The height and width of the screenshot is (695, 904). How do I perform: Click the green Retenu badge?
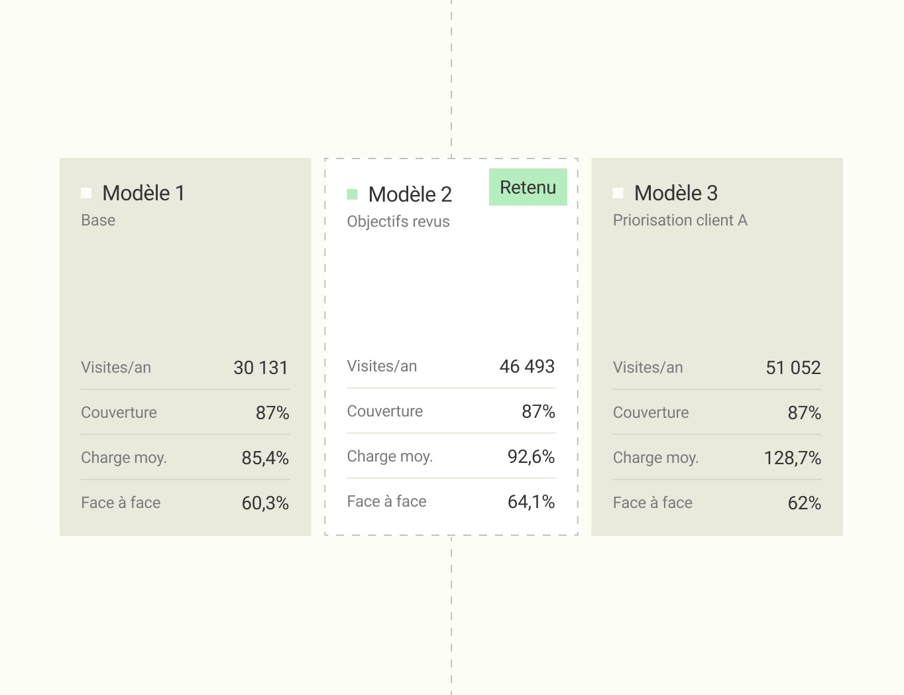[528, 187]
